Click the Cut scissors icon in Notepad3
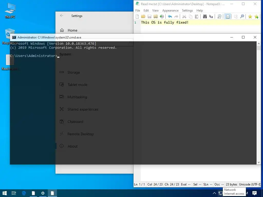 pyautogui.click(x=184, y=16)
